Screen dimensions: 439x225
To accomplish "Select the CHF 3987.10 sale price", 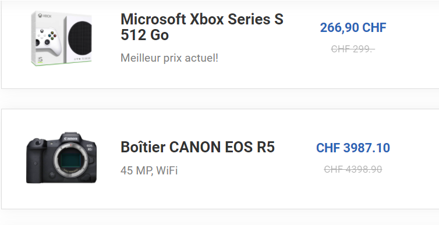I will tap(353, 148).
